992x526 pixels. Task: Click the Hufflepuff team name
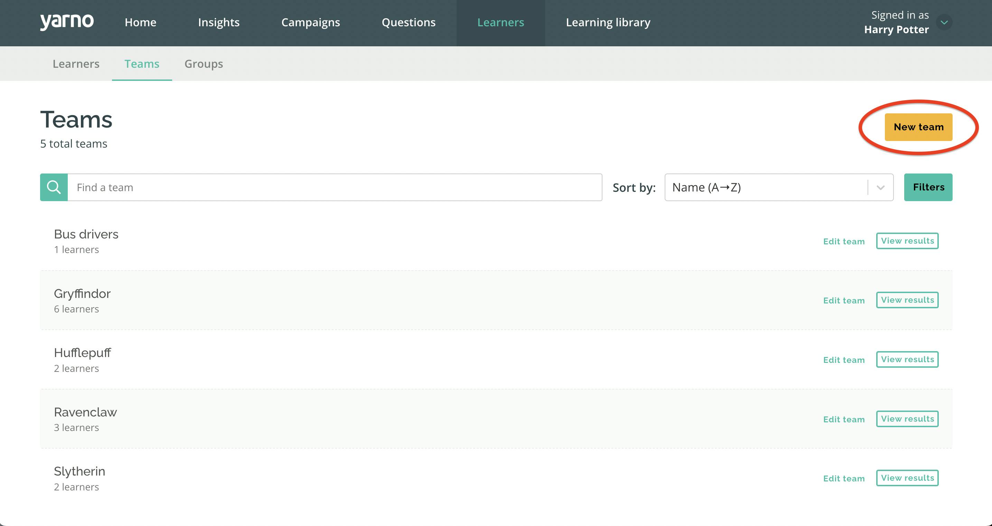[x=82, y=353]
